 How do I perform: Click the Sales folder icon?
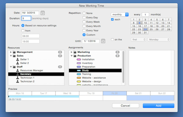point(14,56)
